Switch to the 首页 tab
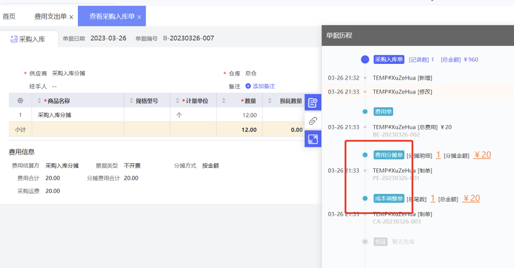This screenshot has height=268, width=514. pos(9,17)
